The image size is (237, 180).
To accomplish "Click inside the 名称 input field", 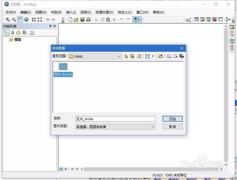I will (x=115, y=119).
